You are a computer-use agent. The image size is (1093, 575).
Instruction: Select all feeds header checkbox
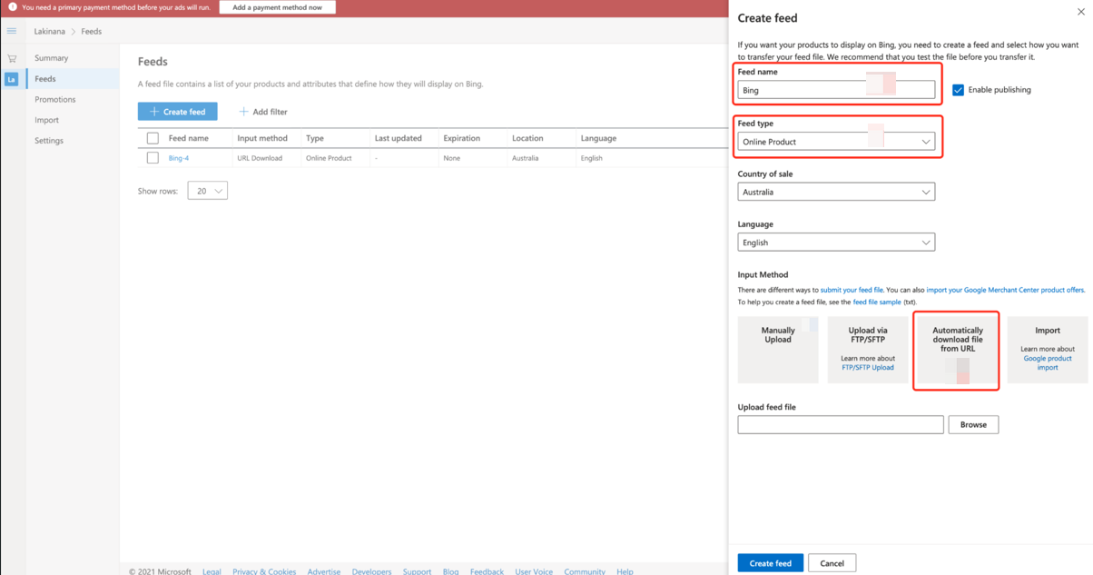pos(153,138)
